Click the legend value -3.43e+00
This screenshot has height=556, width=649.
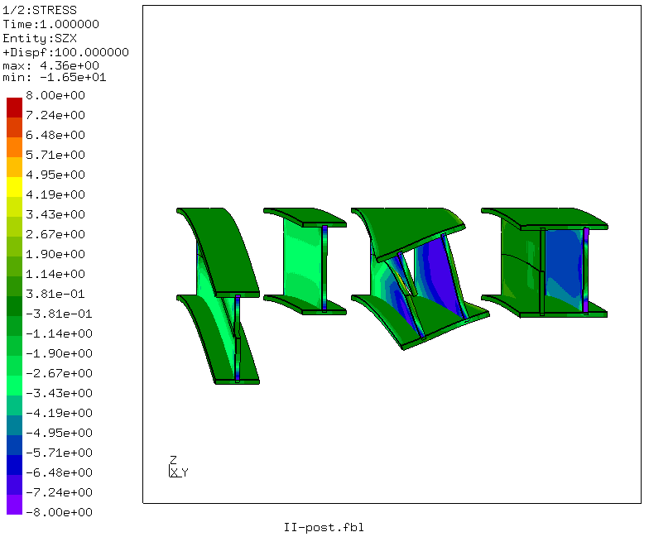60,393
